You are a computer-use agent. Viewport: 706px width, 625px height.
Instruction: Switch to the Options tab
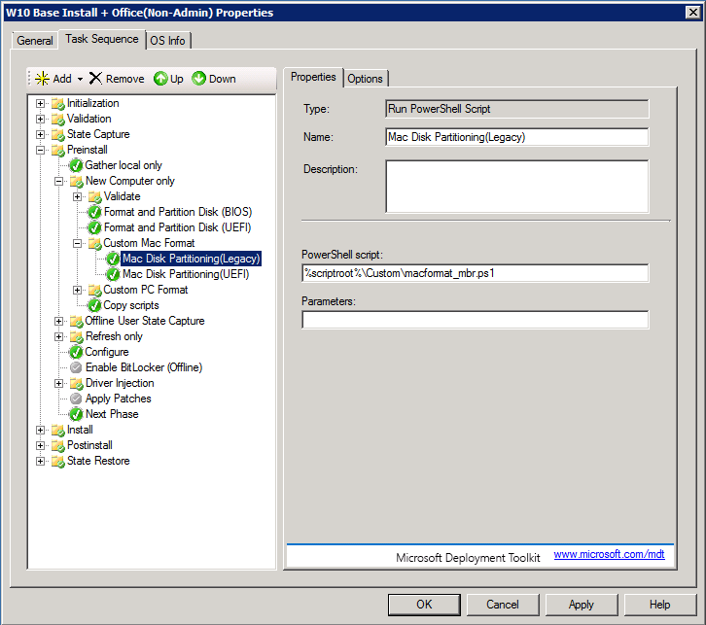click(x=365, y=79)
